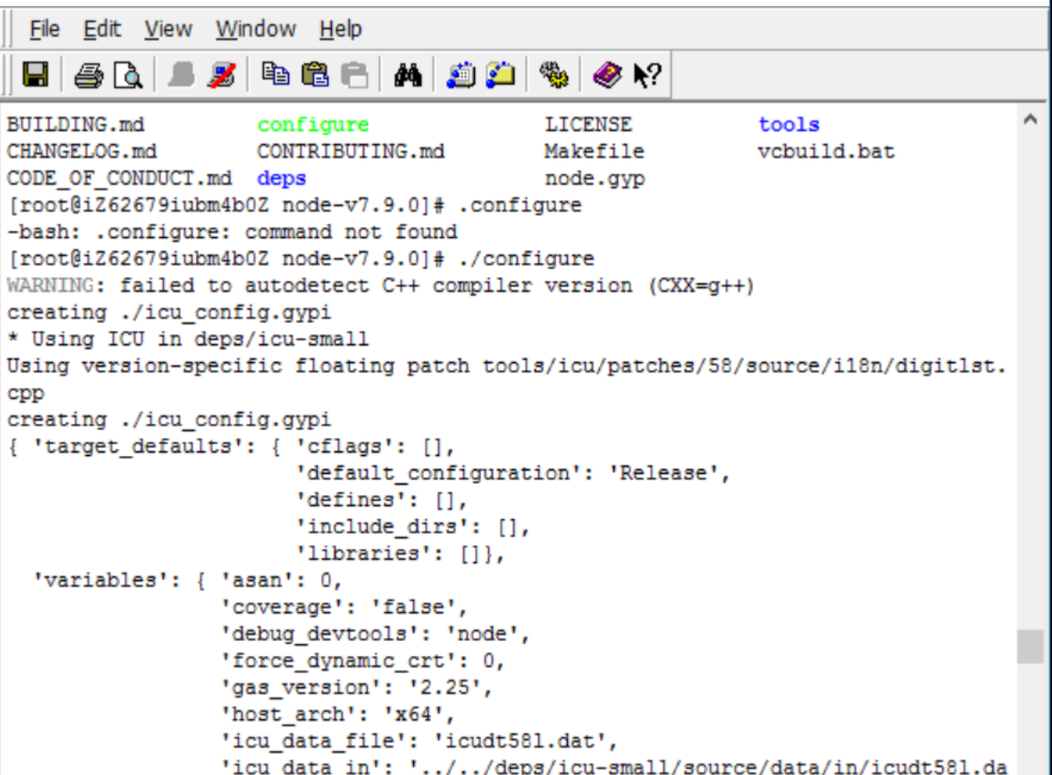Viewport: 1052px width, 775px height.
Task: Click the Save floppy disk icon
Action: click(x=35, y=76)
